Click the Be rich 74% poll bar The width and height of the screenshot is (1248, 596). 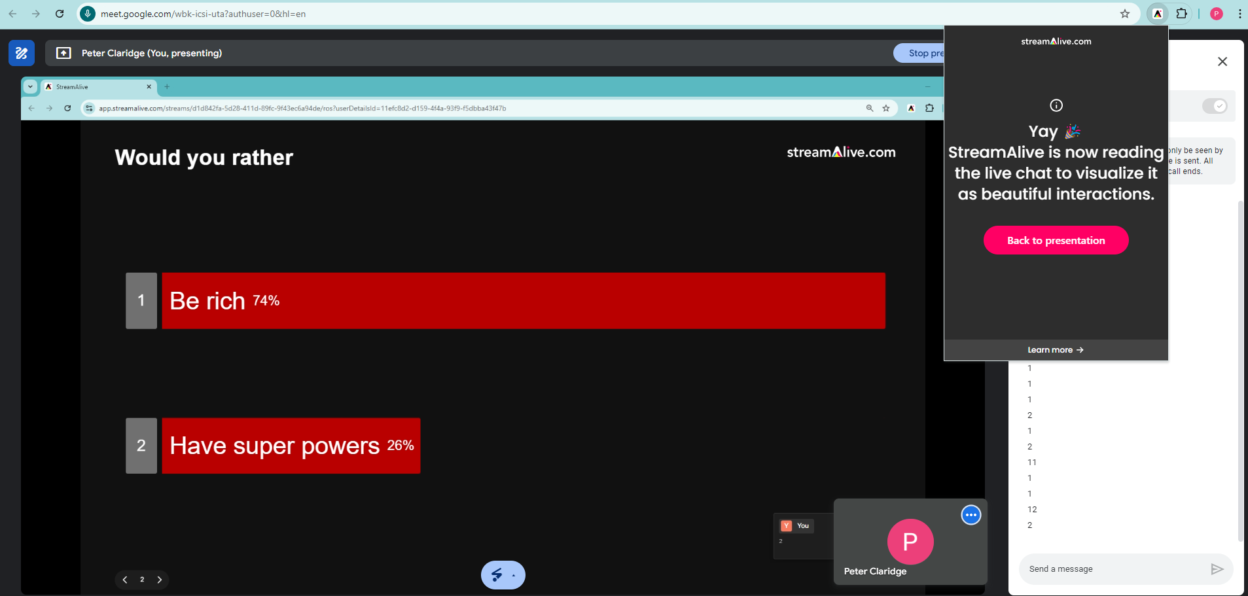coord(524,301)
